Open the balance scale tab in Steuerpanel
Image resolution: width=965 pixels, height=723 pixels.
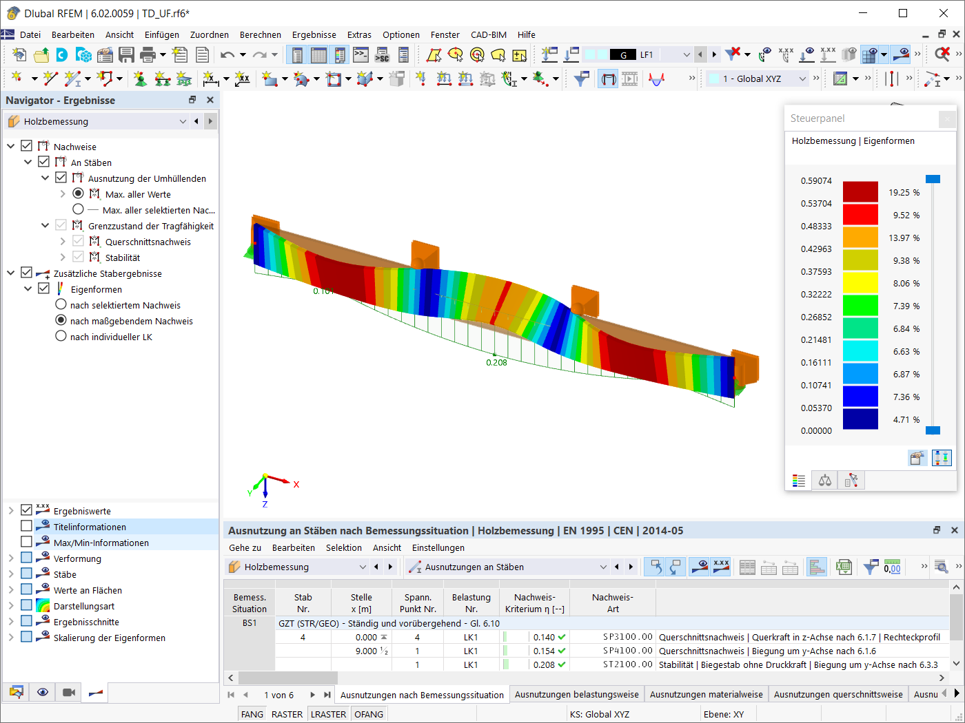pyautogui.click(x=825, y=481)
